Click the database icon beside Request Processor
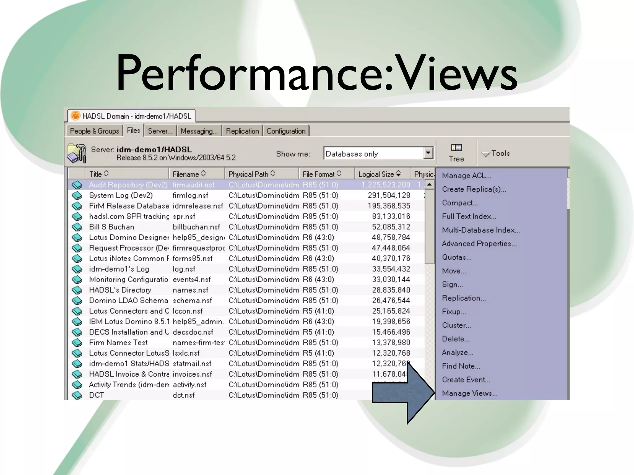 coord(77,248)
